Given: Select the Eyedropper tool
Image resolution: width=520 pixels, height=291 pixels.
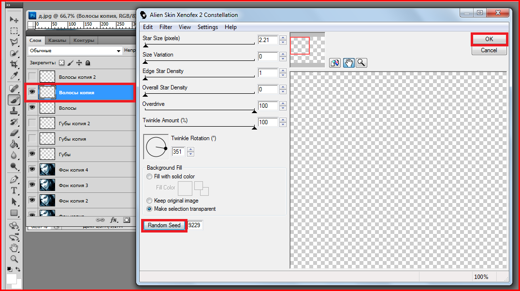Looking at the screenshot, I should pos(14,75).
